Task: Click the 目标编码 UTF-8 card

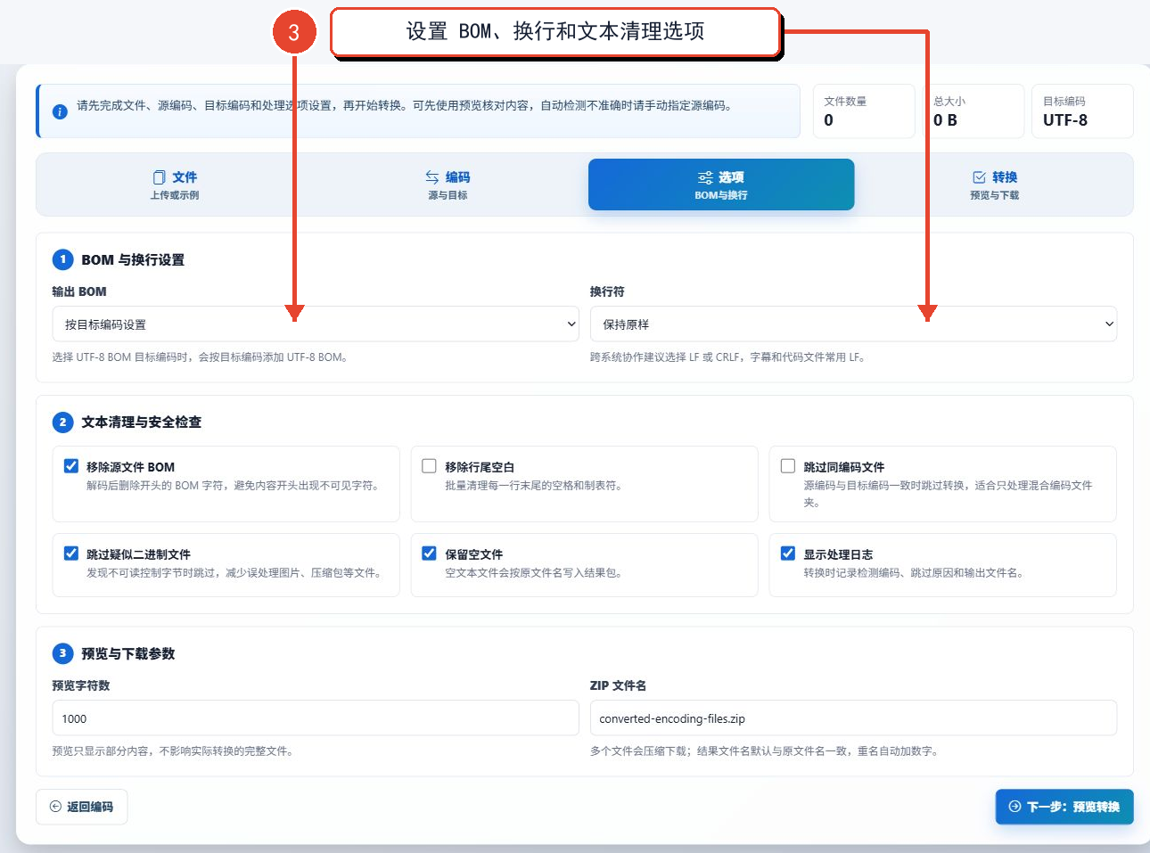Action: click(x=1082, y=111)
